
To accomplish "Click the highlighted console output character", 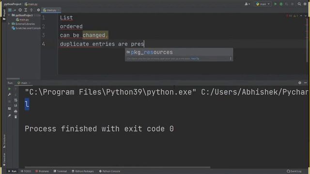I will (27, 104).
